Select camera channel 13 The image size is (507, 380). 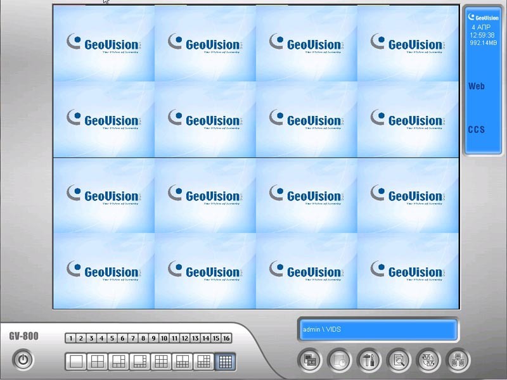pos(195,338)
